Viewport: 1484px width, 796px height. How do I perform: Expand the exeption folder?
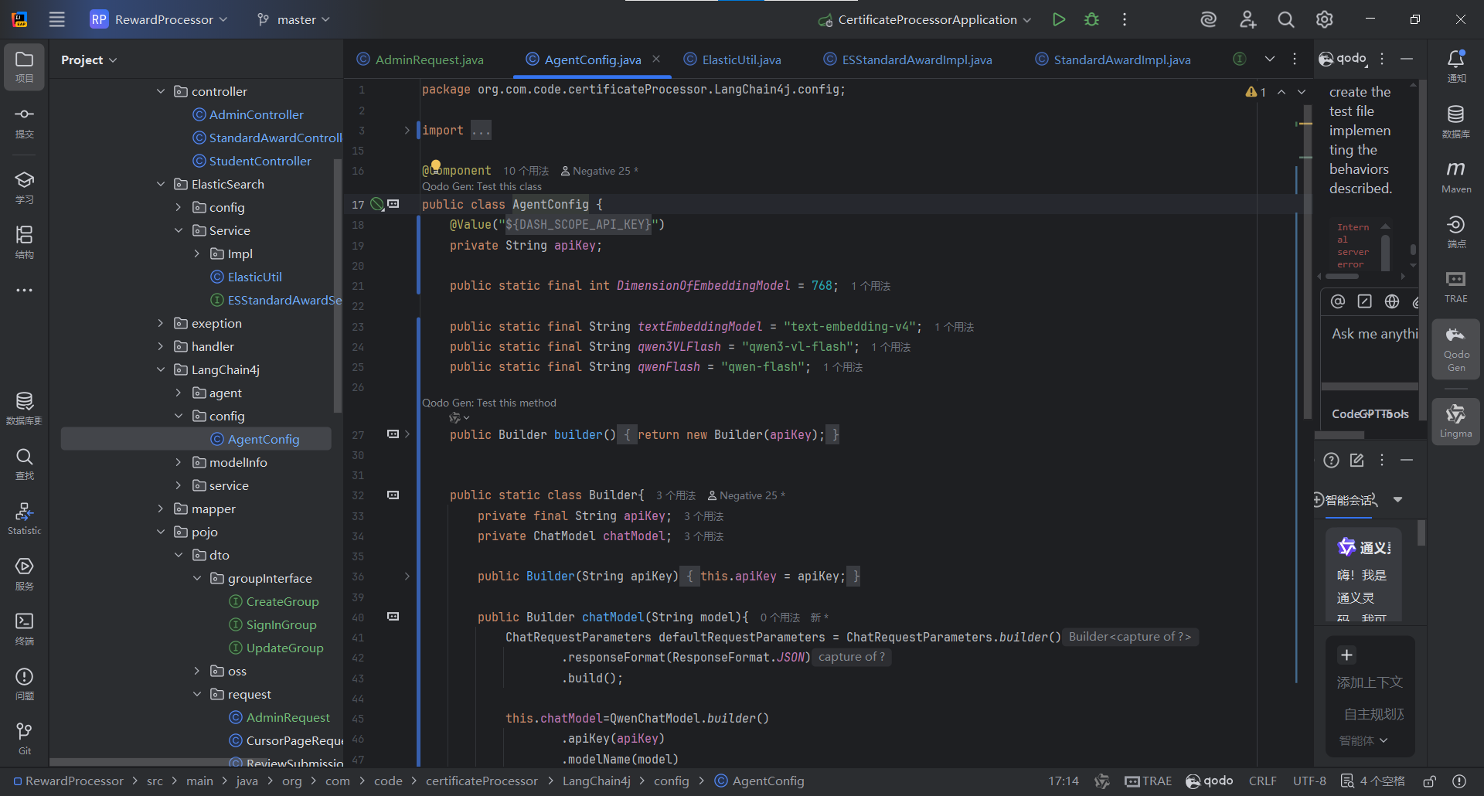point(161,323)
